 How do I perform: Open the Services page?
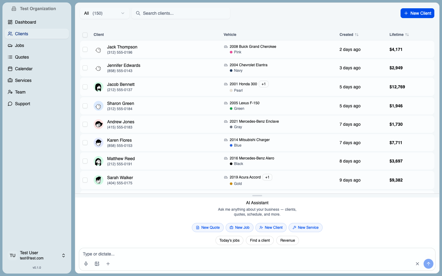[37, 80]
